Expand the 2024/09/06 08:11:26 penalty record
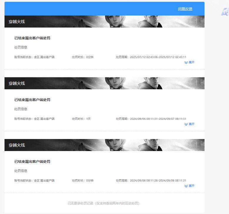The height and width of the screenshot is (214, 229). tap(190, 186)
